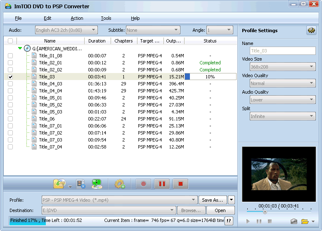Image resolution: width=322 pixels, height=231 pixels.
Task: Click the video preview thumbnail
Action: coord(279,174)
